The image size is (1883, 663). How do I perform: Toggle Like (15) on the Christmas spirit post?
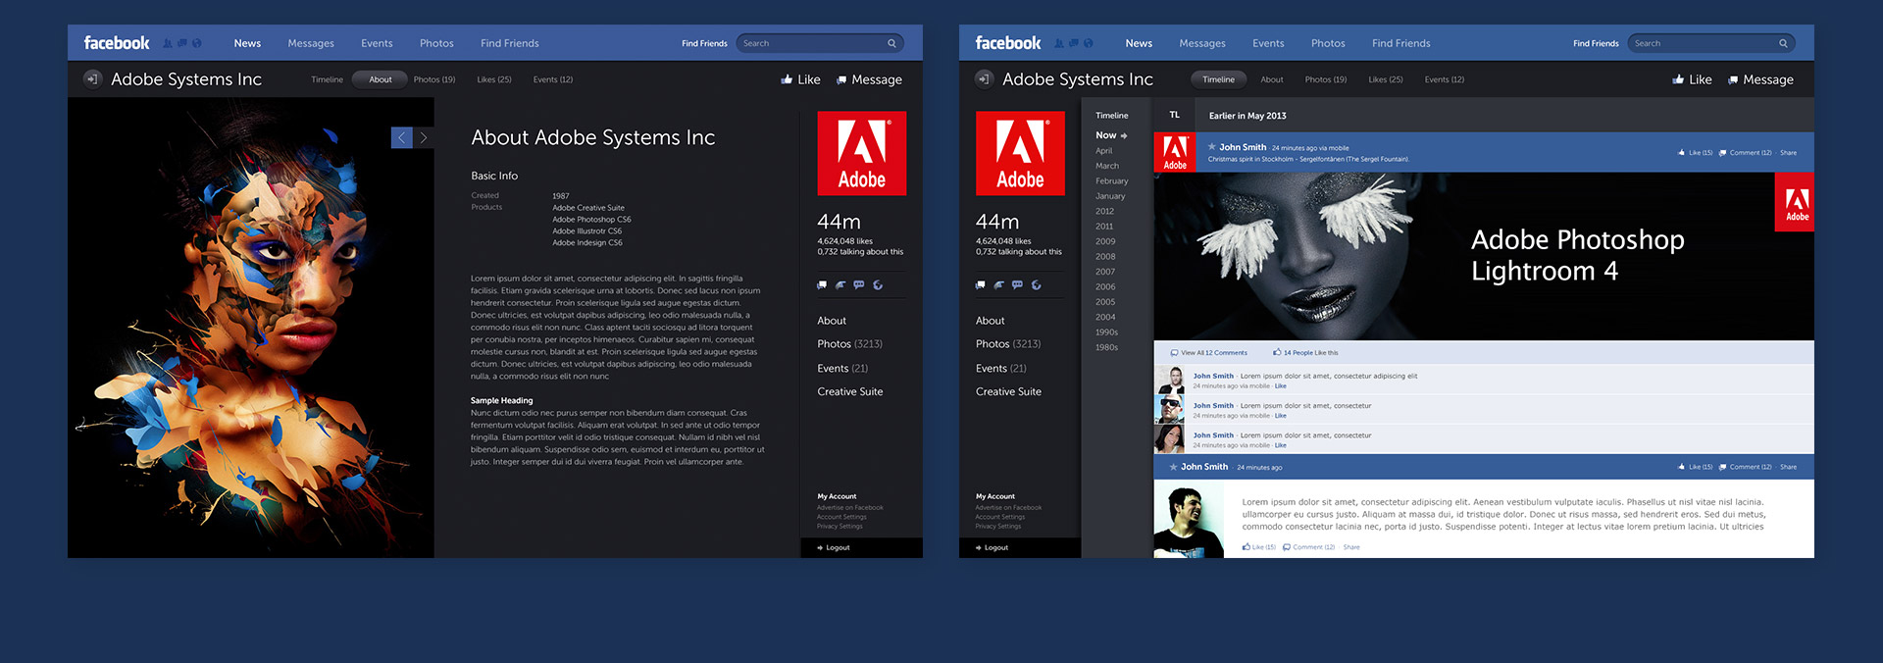1696,153
